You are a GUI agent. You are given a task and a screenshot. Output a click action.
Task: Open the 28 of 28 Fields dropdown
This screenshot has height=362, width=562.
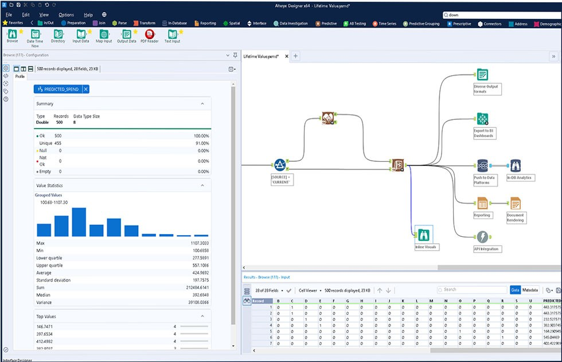pyautogui.click(x=282, y=291)
